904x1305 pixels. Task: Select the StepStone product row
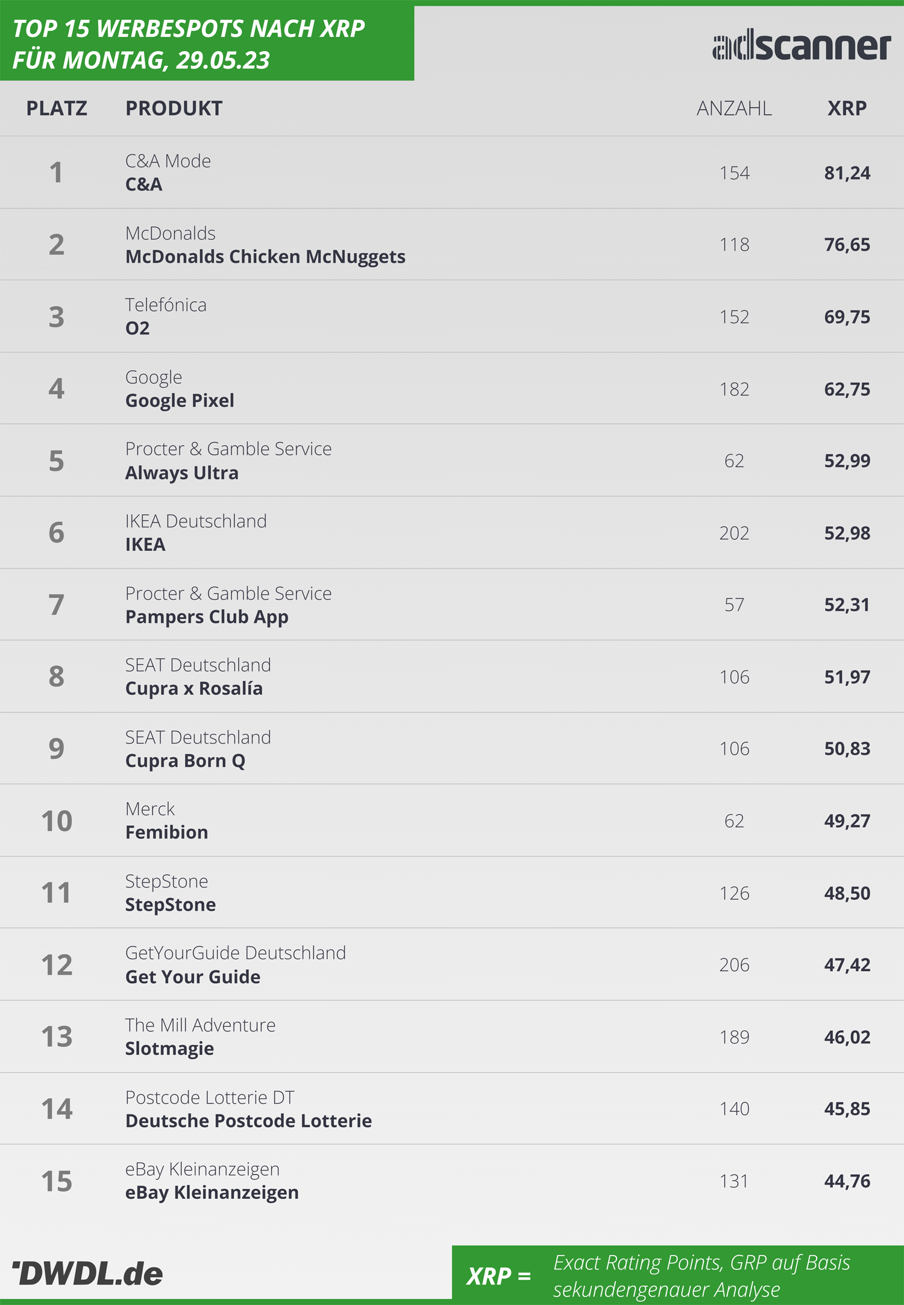[452, 892]
